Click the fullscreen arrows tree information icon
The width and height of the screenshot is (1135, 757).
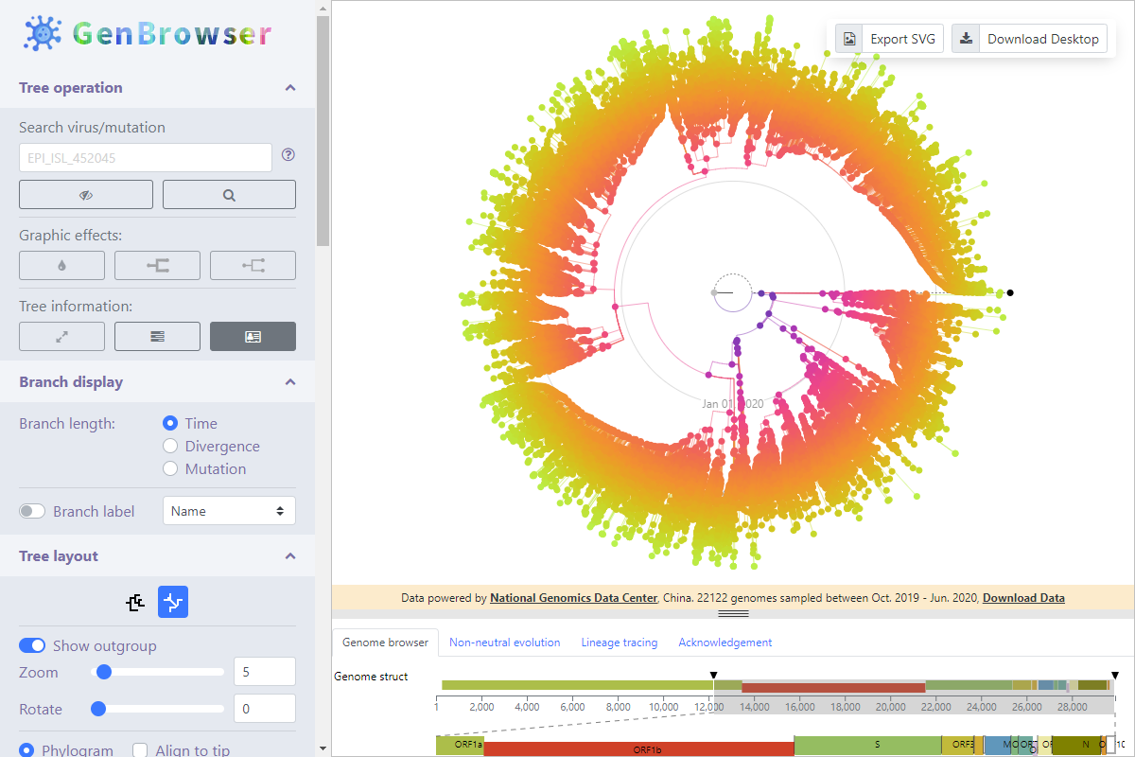61,336
